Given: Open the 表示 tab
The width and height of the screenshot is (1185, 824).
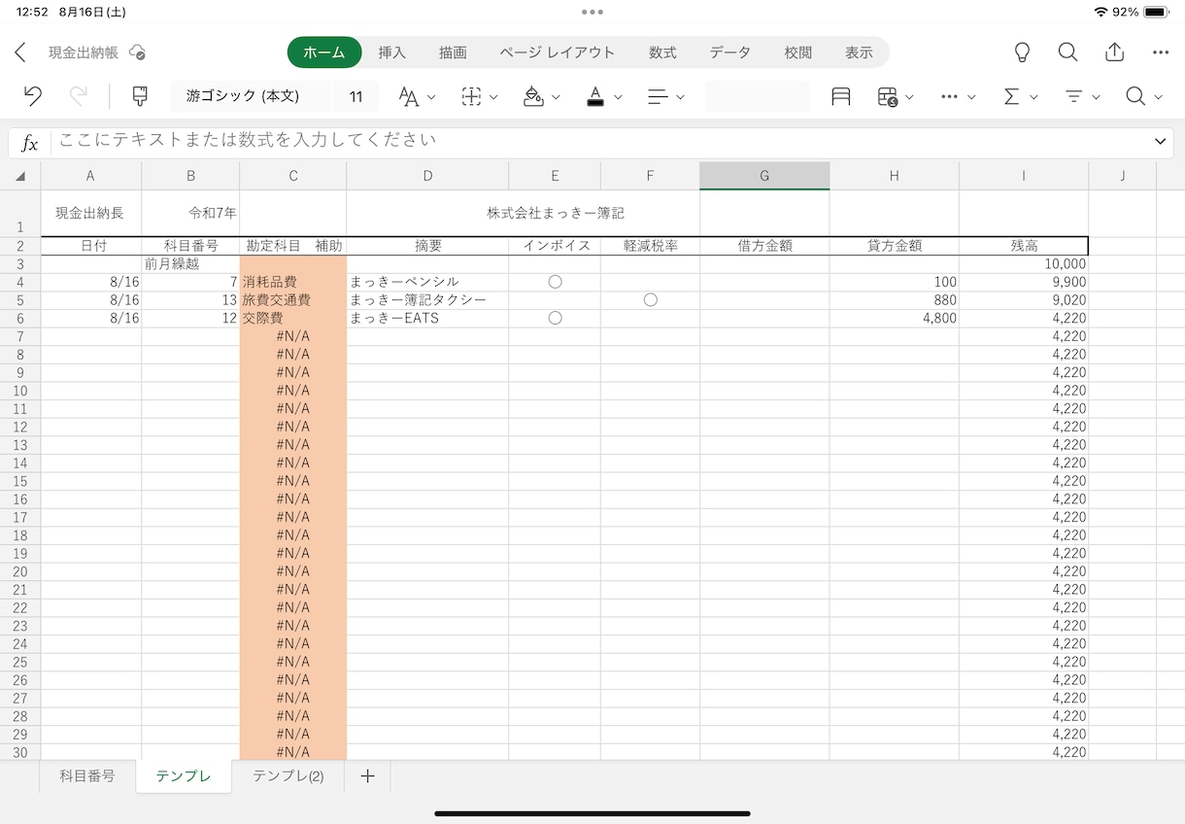Looking at the screenshot, I should click(859, 52).
